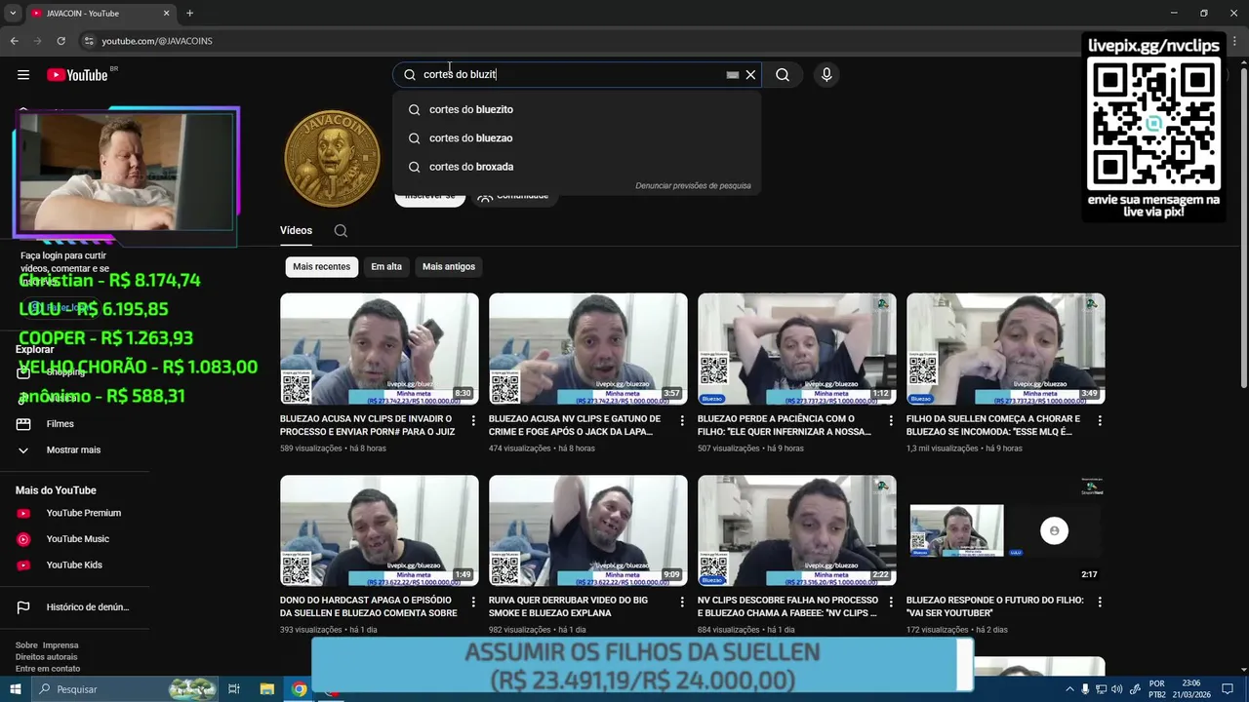Open a new browser tab with plus
1249x702 pixels.
(189, 14)
